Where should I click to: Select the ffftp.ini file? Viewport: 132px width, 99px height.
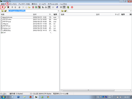tap(30, 24)
